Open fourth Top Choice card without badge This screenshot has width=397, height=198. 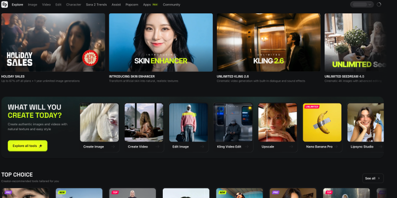point(186,193)
